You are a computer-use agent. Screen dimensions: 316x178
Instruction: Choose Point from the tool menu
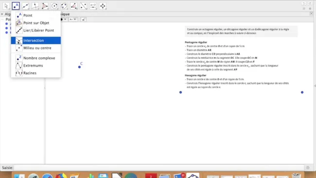click(x=35, y=16)
